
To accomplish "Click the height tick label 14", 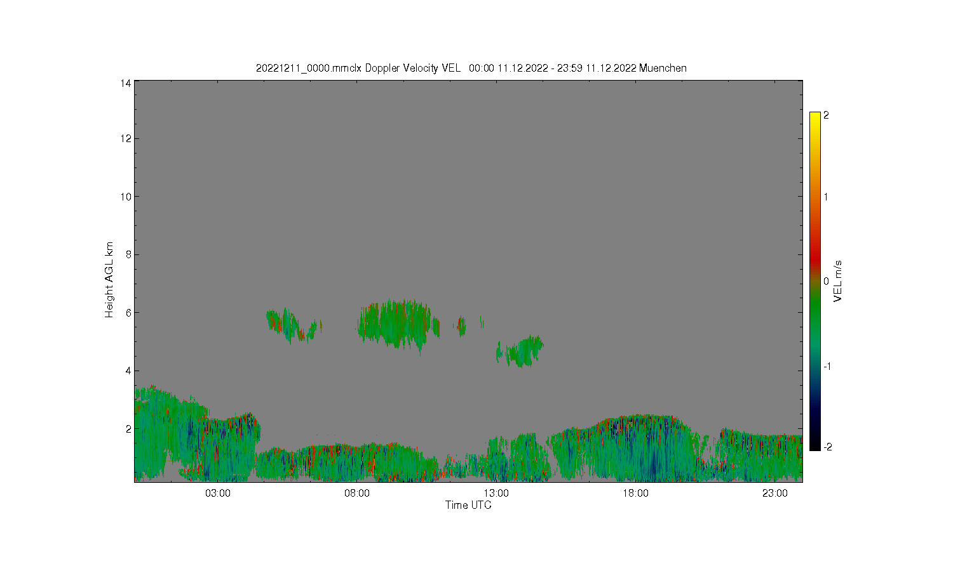I will click(x=126, y=83).
